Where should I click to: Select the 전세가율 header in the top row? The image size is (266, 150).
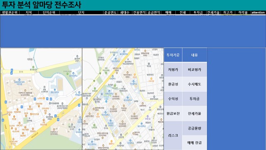[213, 12]
